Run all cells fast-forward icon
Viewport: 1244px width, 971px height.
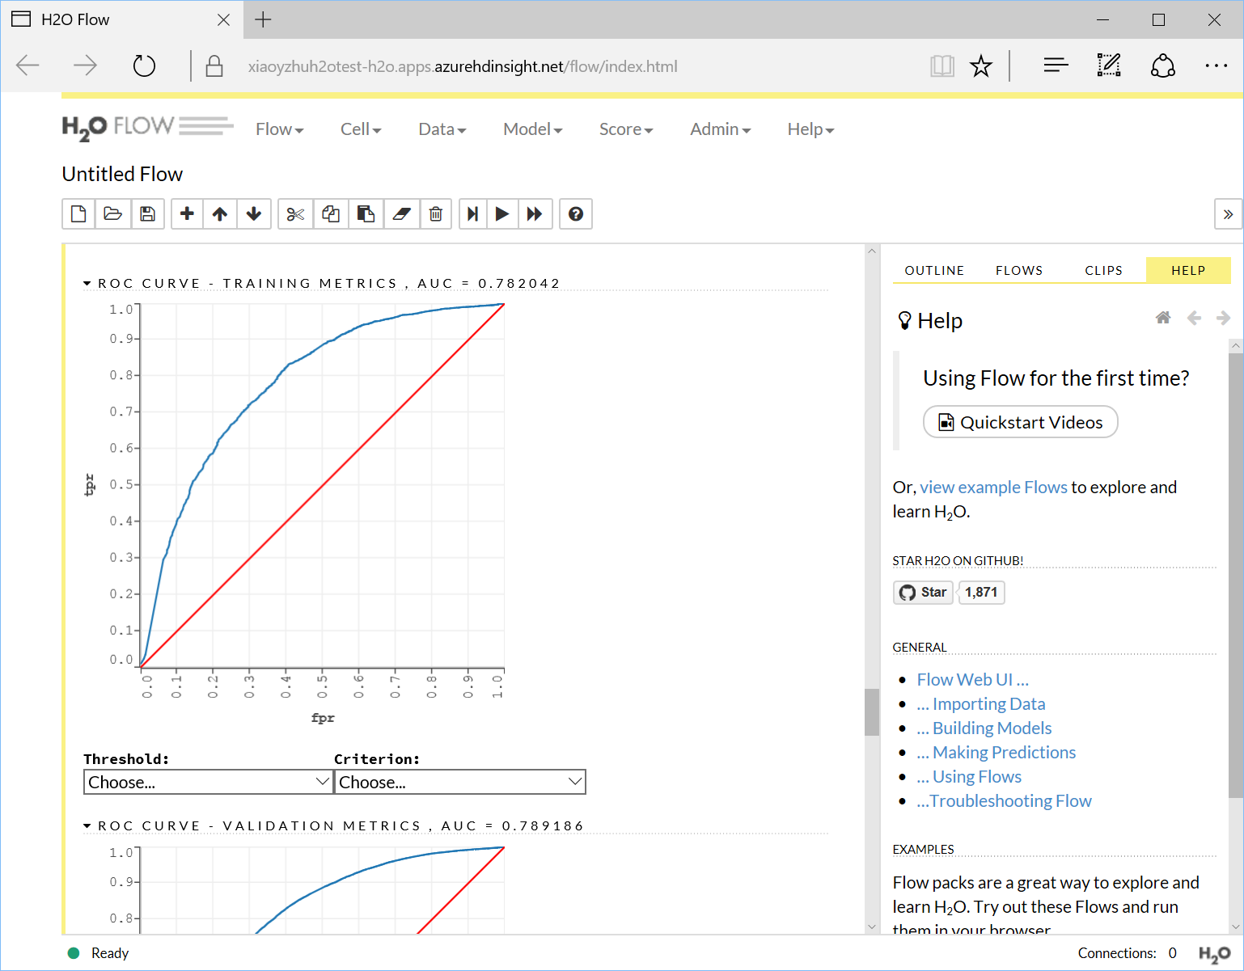pyautogui.click(x=535, y=214)
